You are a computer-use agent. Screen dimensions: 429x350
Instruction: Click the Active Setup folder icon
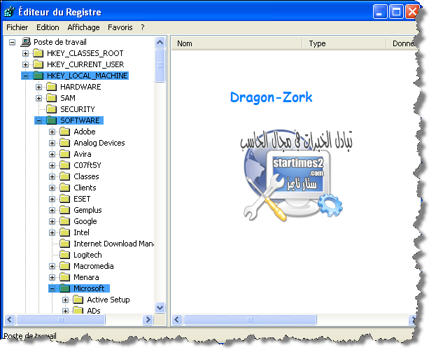point(78,300)
